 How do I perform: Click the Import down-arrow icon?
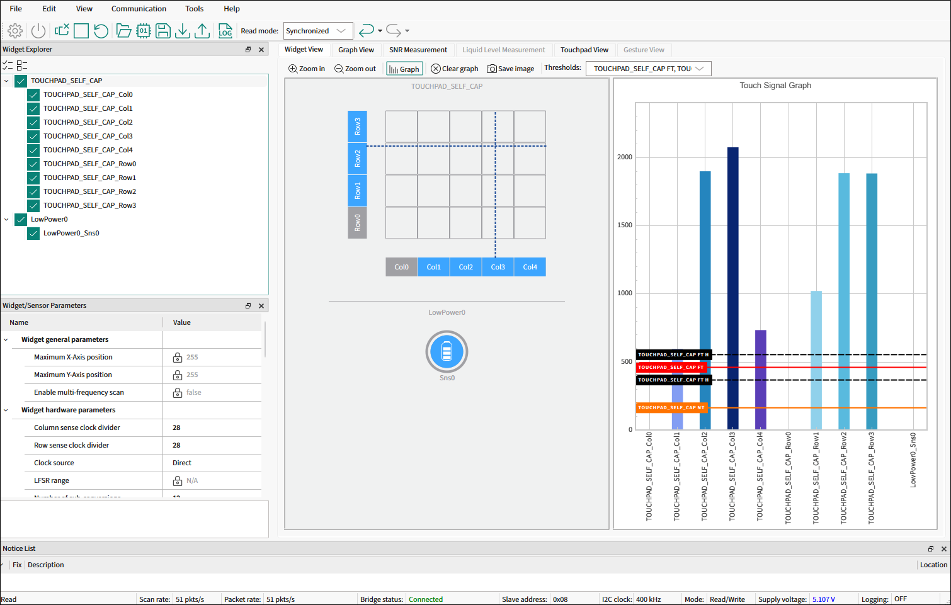click(183, 31)
